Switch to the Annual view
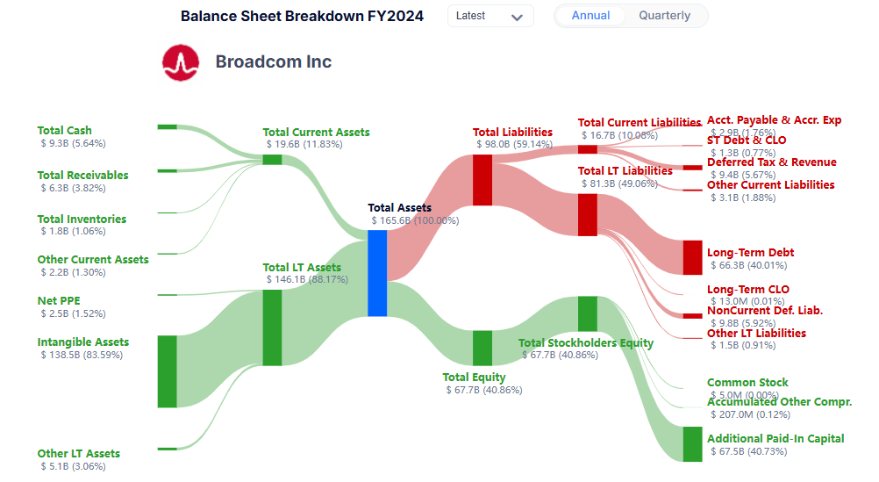879x482 pixels. point(590,16)
